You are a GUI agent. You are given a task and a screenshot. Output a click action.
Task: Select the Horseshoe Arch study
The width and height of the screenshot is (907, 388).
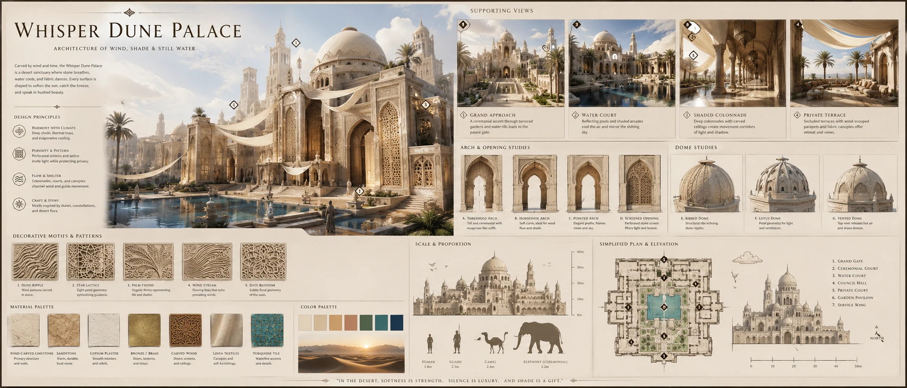pyautogui.click(x=535, y=183)
